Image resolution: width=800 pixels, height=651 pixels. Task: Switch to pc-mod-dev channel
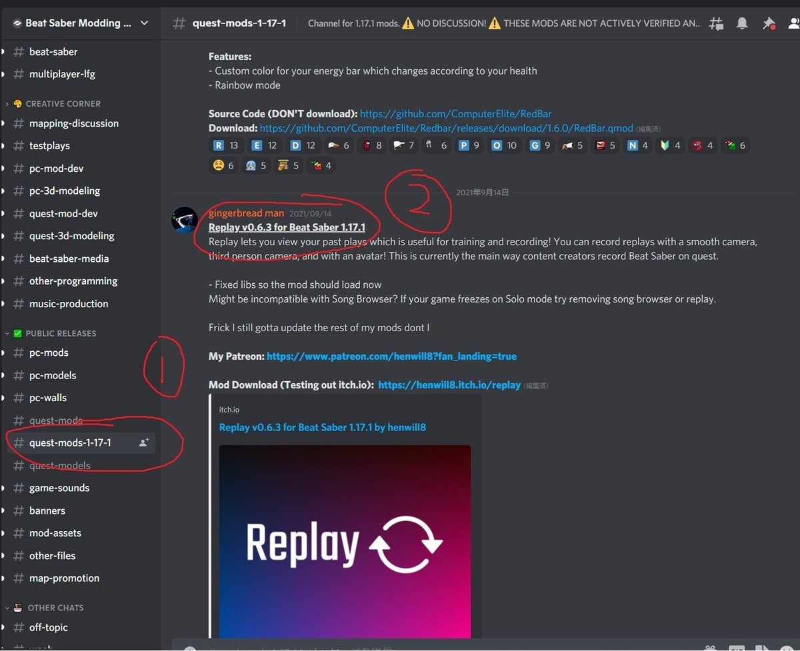[x=81, y=168]
